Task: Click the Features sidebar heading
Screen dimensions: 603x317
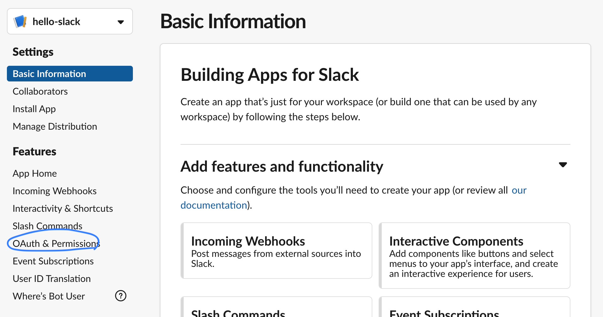Action: point(34,151)
